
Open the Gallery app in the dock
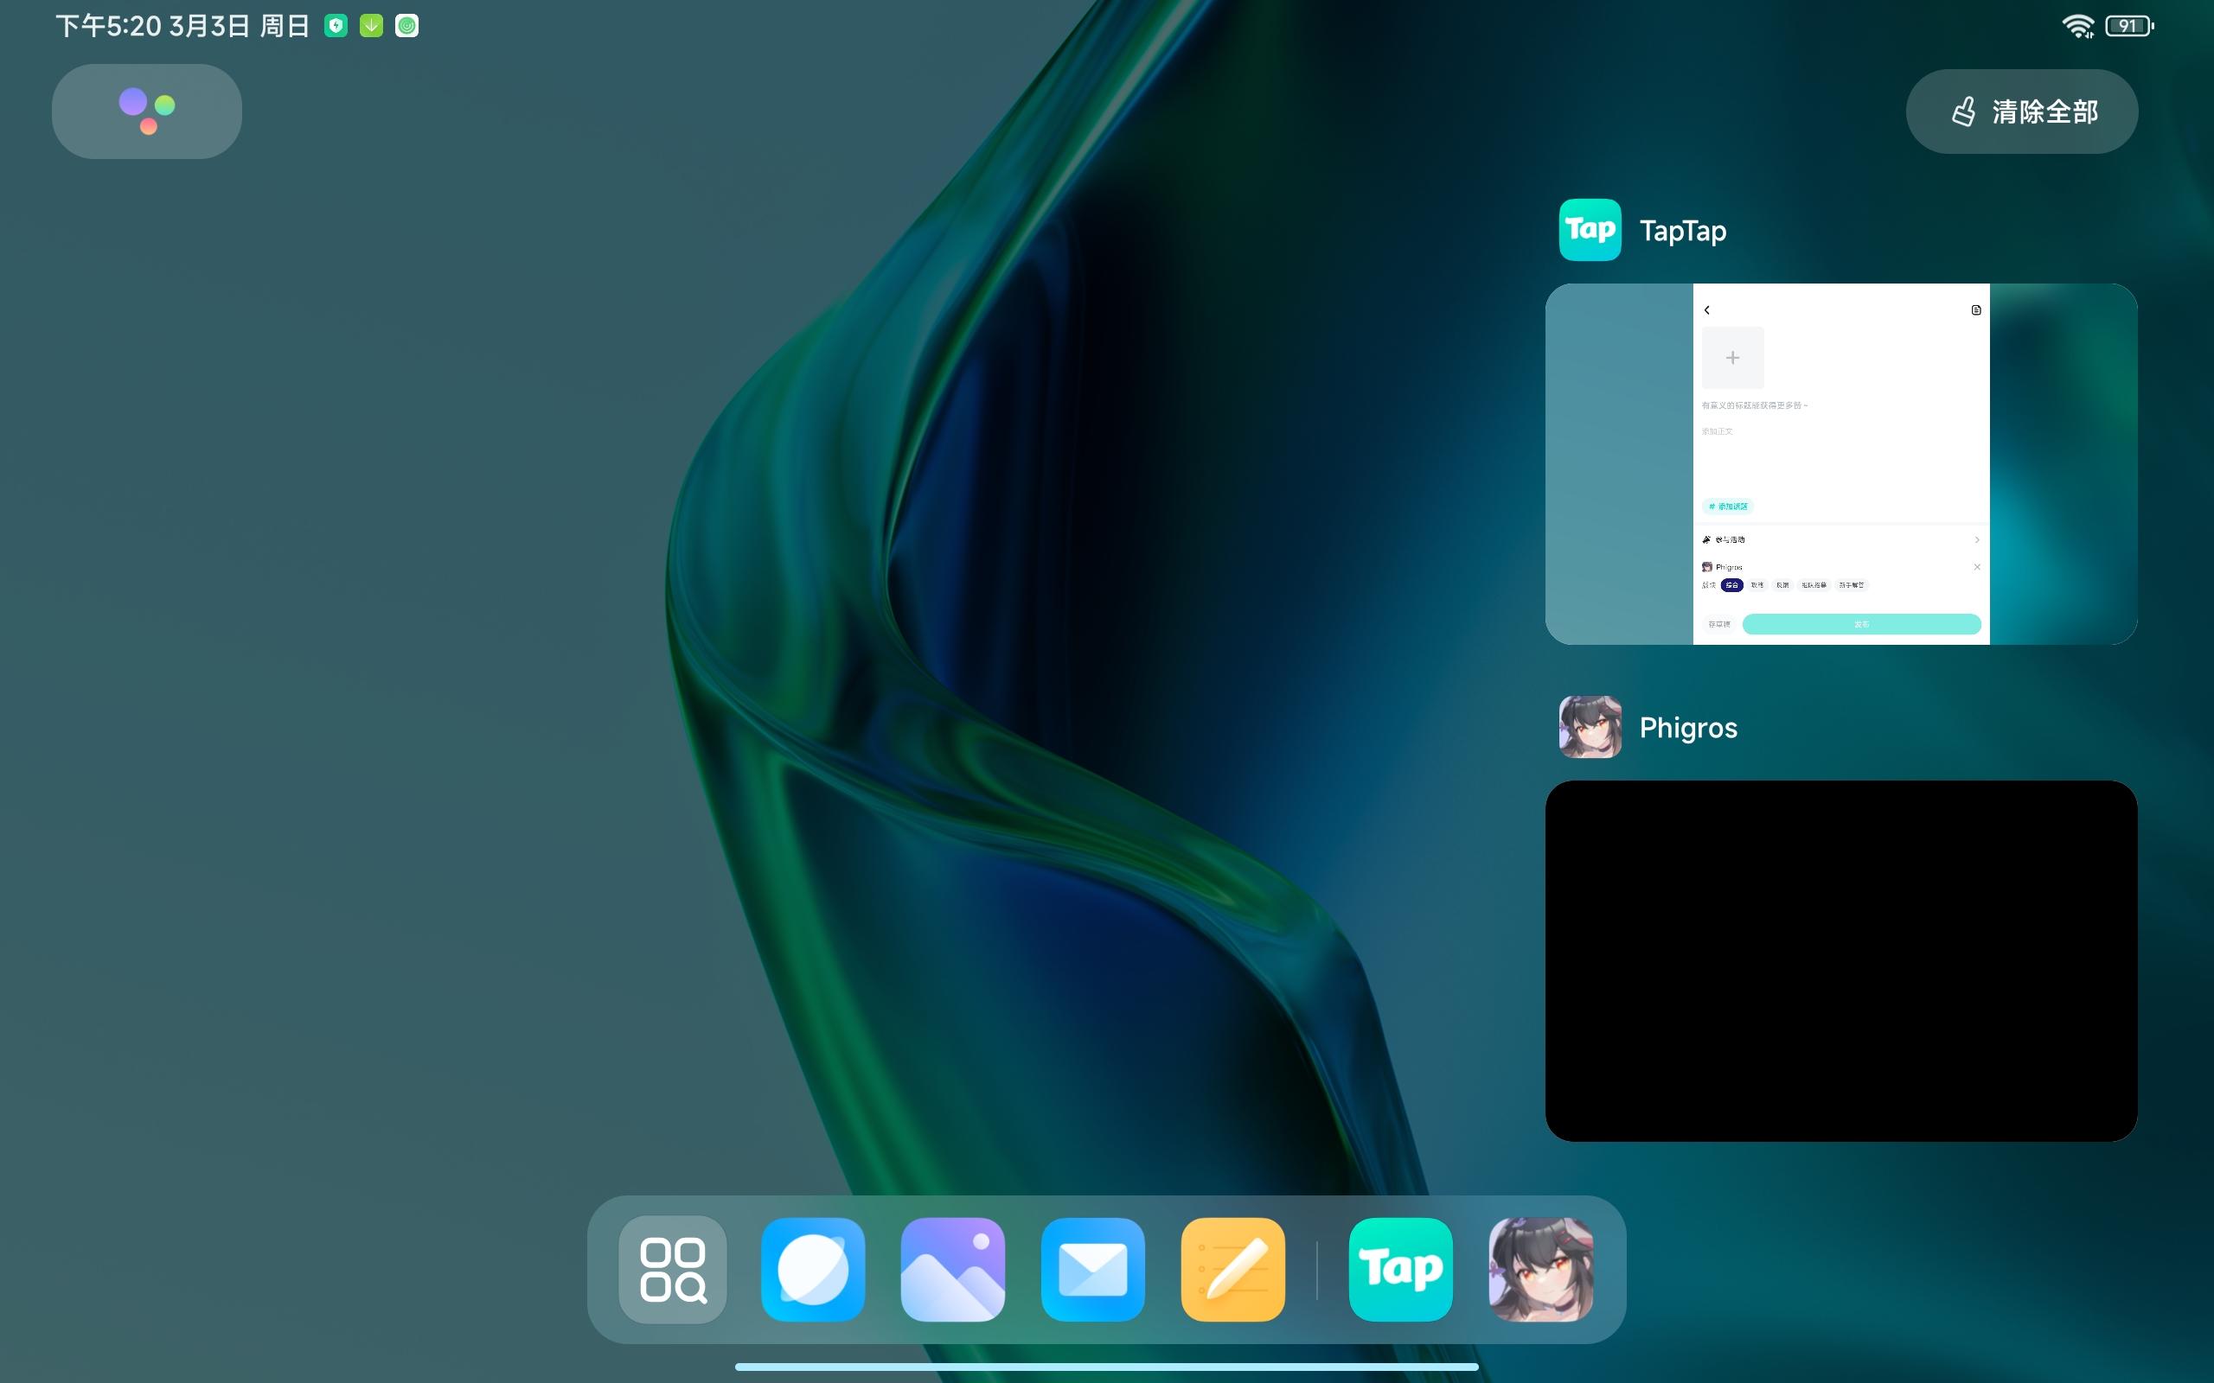[952, 1269]
